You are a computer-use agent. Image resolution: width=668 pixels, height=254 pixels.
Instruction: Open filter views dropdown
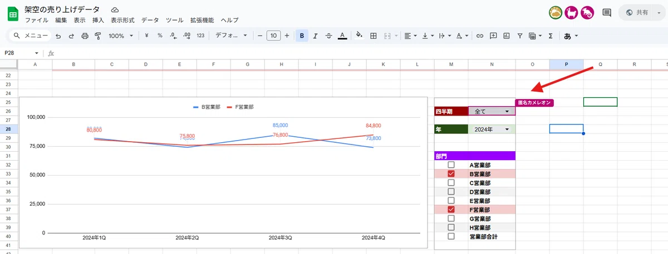[x=535, y=36]
